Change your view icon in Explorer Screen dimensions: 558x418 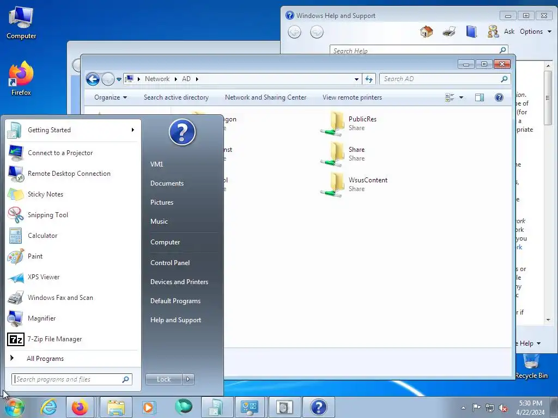point(450,97)
